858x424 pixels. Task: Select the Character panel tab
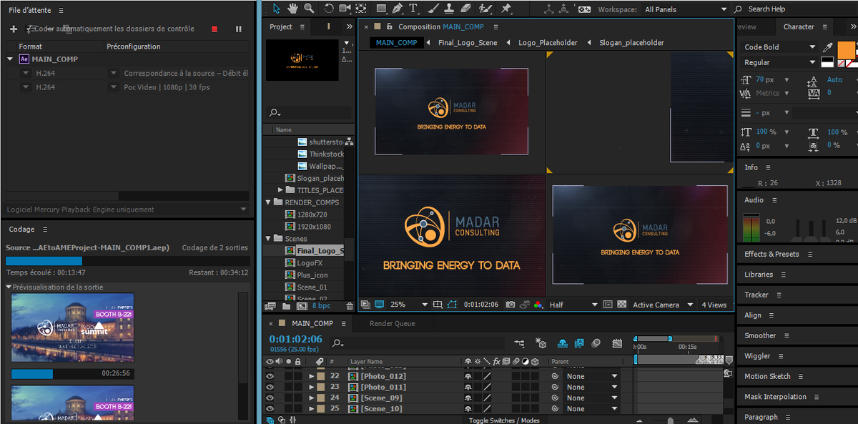click(799, 26)
